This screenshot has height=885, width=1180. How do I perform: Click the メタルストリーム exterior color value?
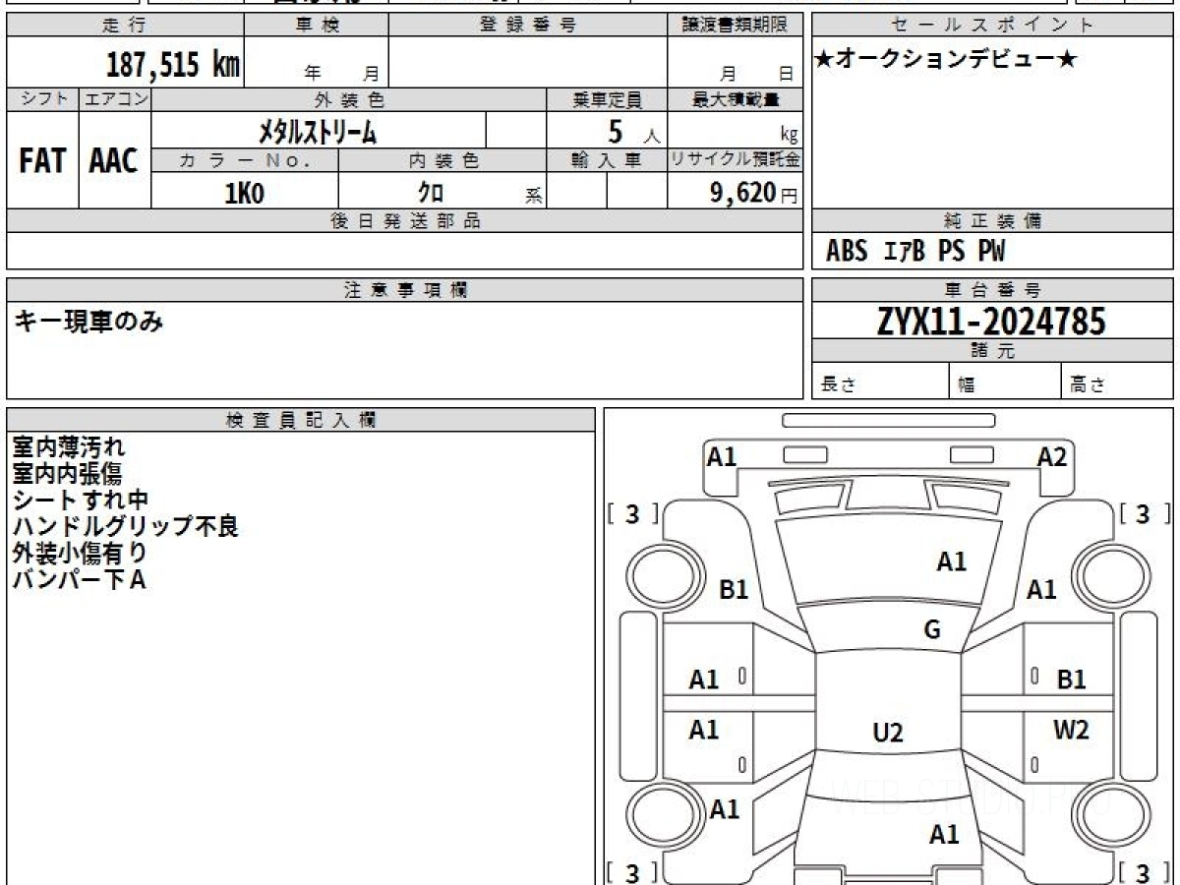click(318, 131)
